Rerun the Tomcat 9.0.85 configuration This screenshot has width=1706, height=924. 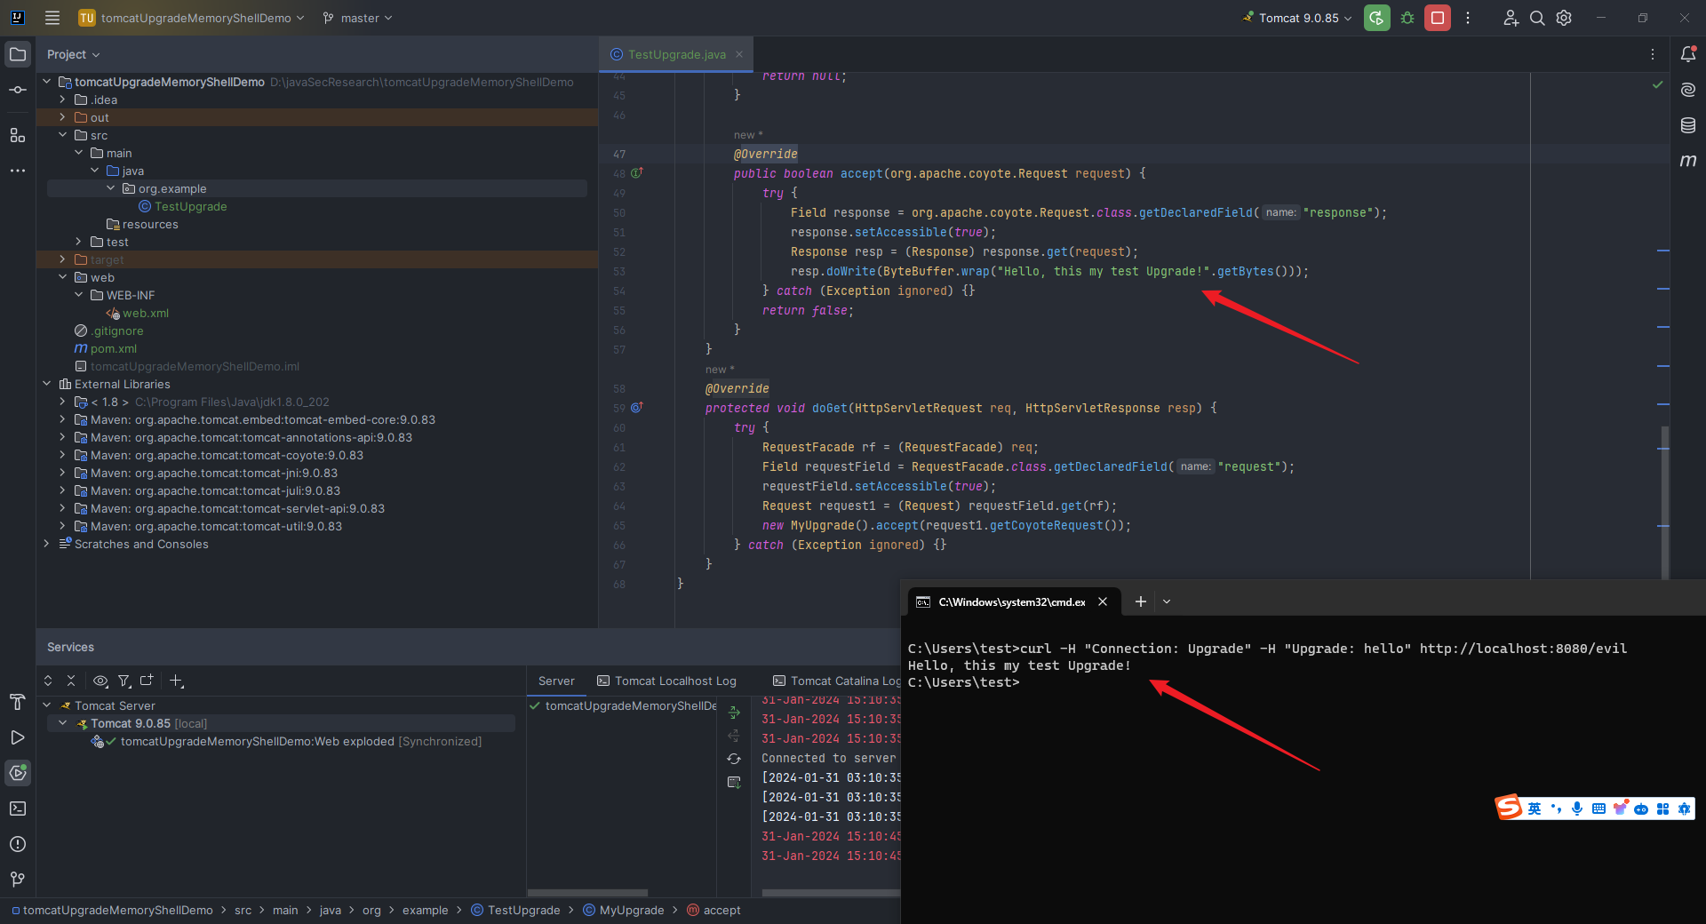(1377, 18)
